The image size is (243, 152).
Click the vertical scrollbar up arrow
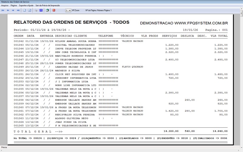(241, 9)
